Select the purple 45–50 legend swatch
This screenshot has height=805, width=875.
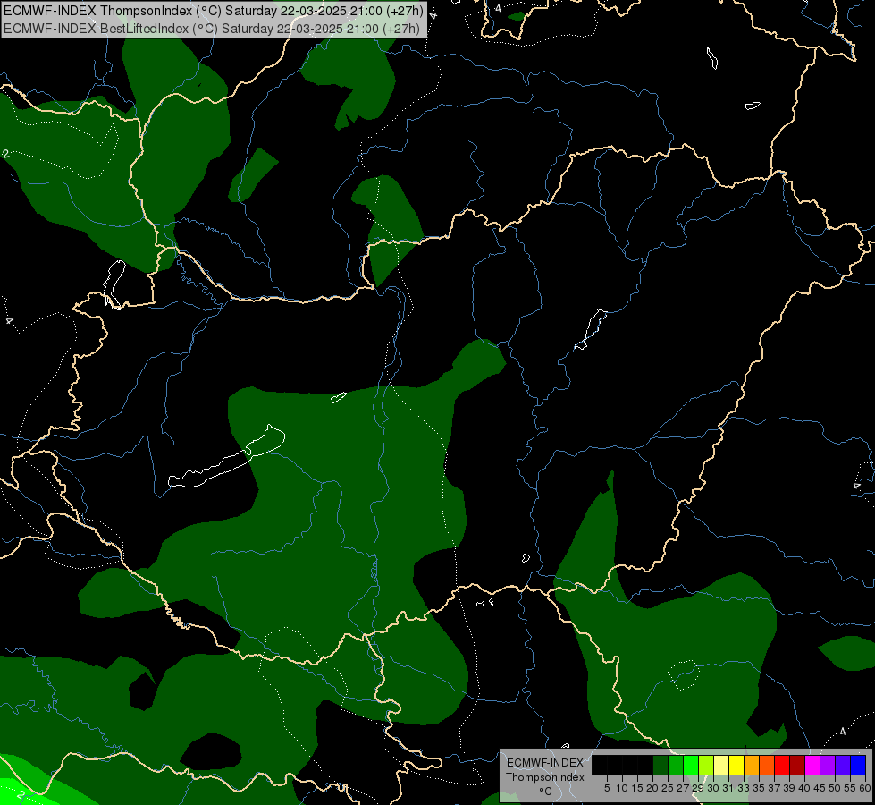(x=828, y=765)
